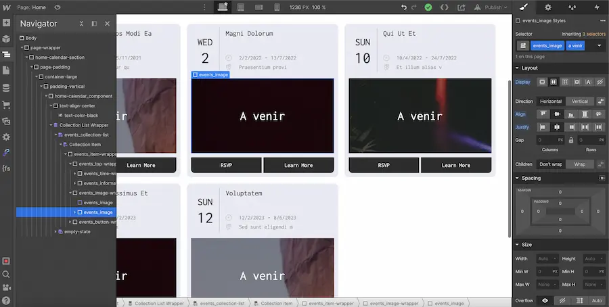Open the blue script extension icon
The image size is (609, 307).
[x=6, y=153]
